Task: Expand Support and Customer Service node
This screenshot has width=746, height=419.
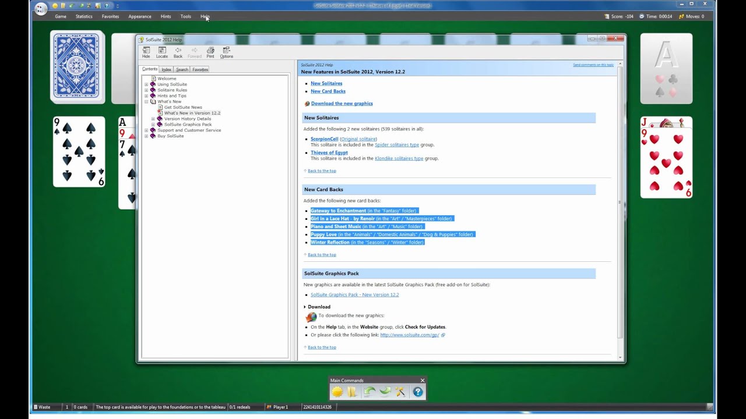Action: coord(146,130)
